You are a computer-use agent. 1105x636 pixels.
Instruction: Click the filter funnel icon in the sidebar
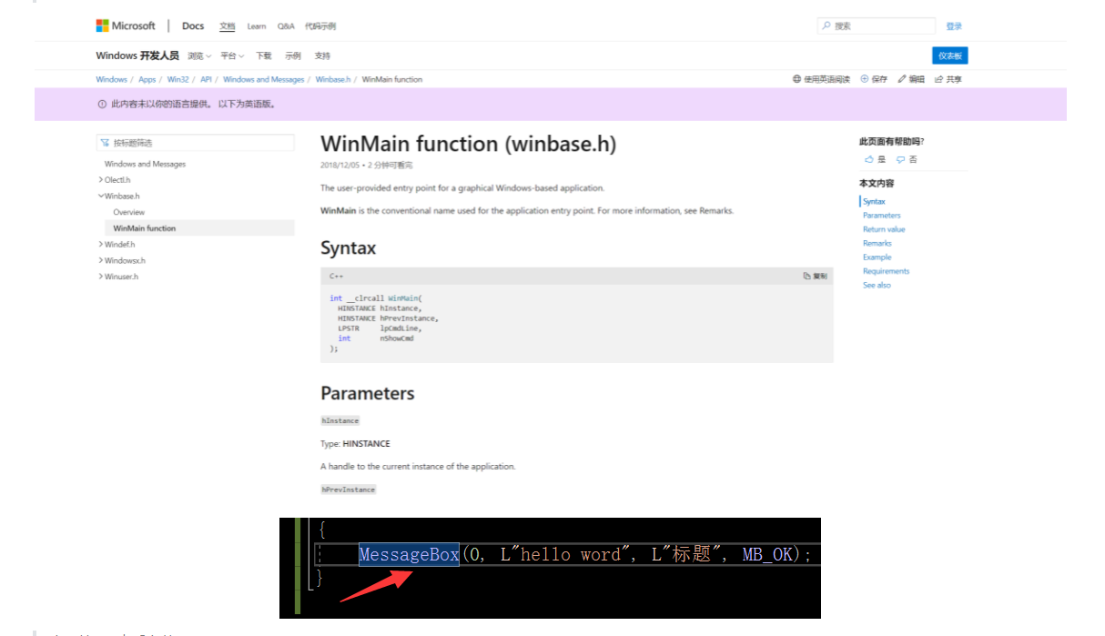[106, 143]
